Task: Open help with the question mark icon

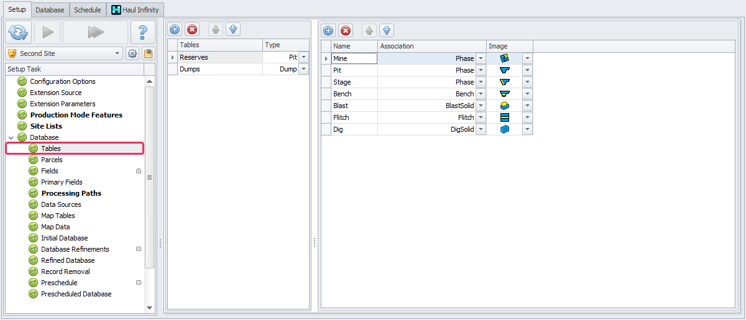Action: (x=143, y=32)
